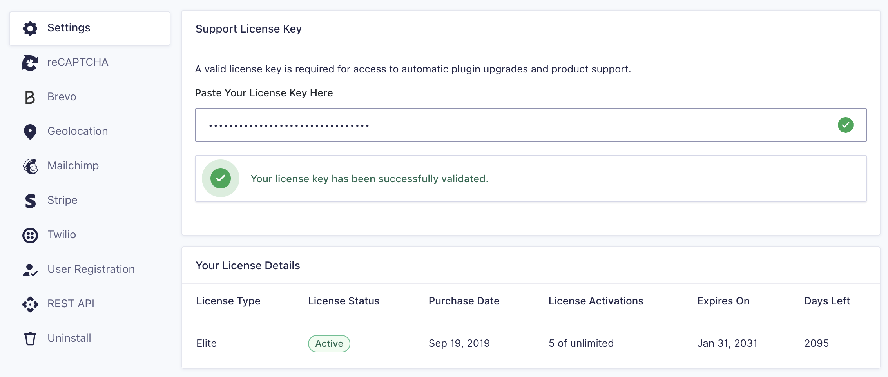Click the Settings gear icon
This screenshot has height=377, width=888.
30,28
